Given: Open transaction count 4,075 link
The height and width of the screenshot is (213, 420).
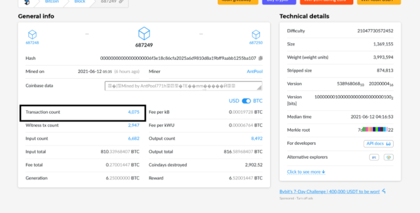Looking at the screenshot, I should (133, 112).
